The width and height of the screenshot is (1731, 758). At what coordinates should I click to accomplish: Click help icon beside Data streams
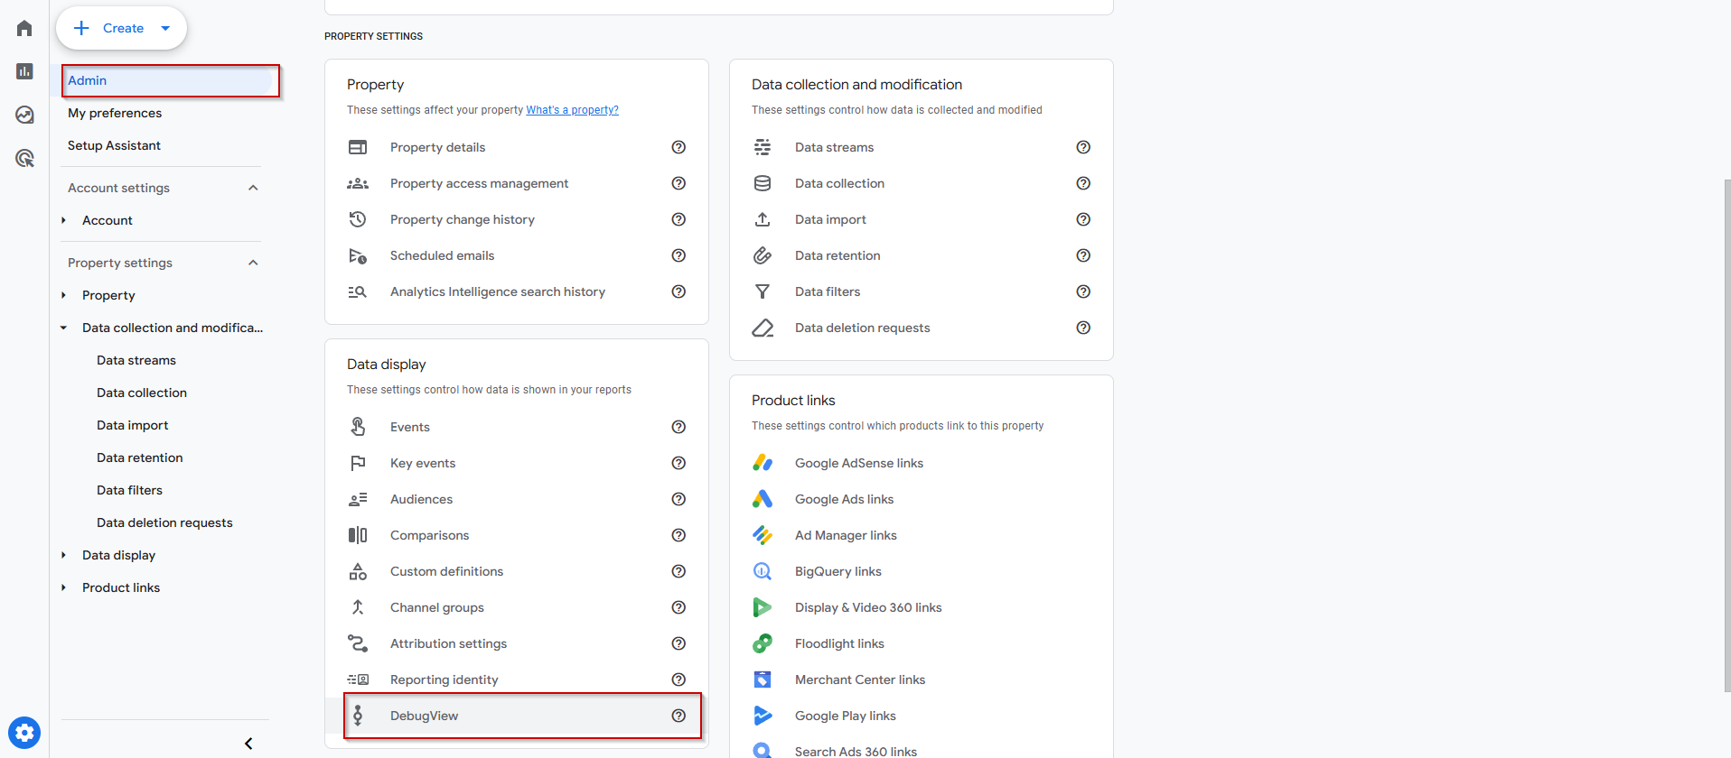(1083, 147)
